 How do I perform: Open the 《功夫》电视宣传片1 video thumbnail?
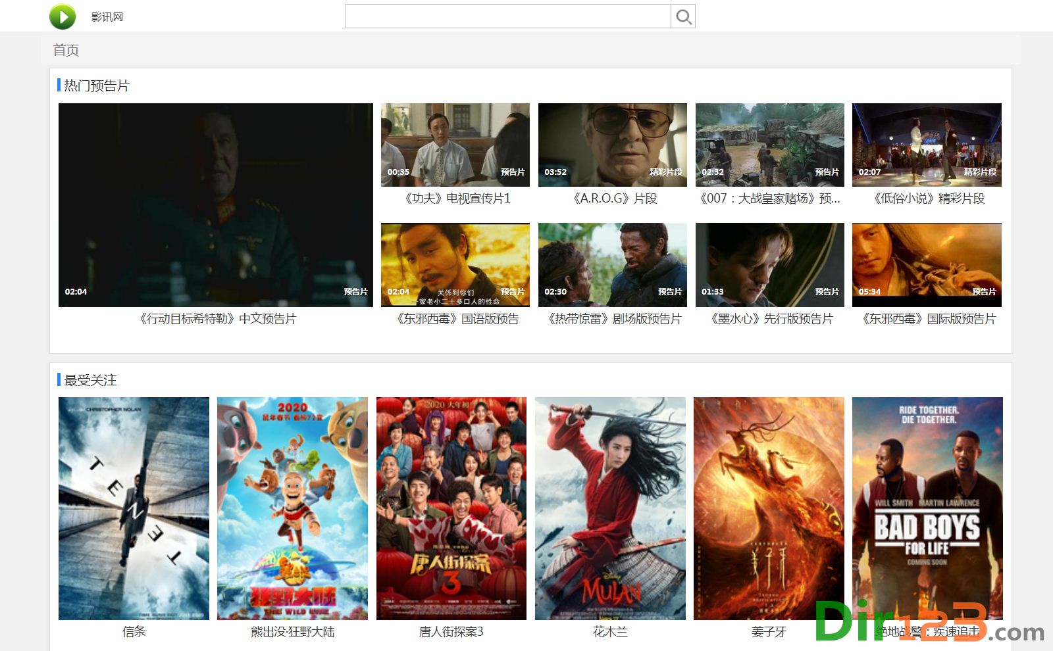[455, 145]
